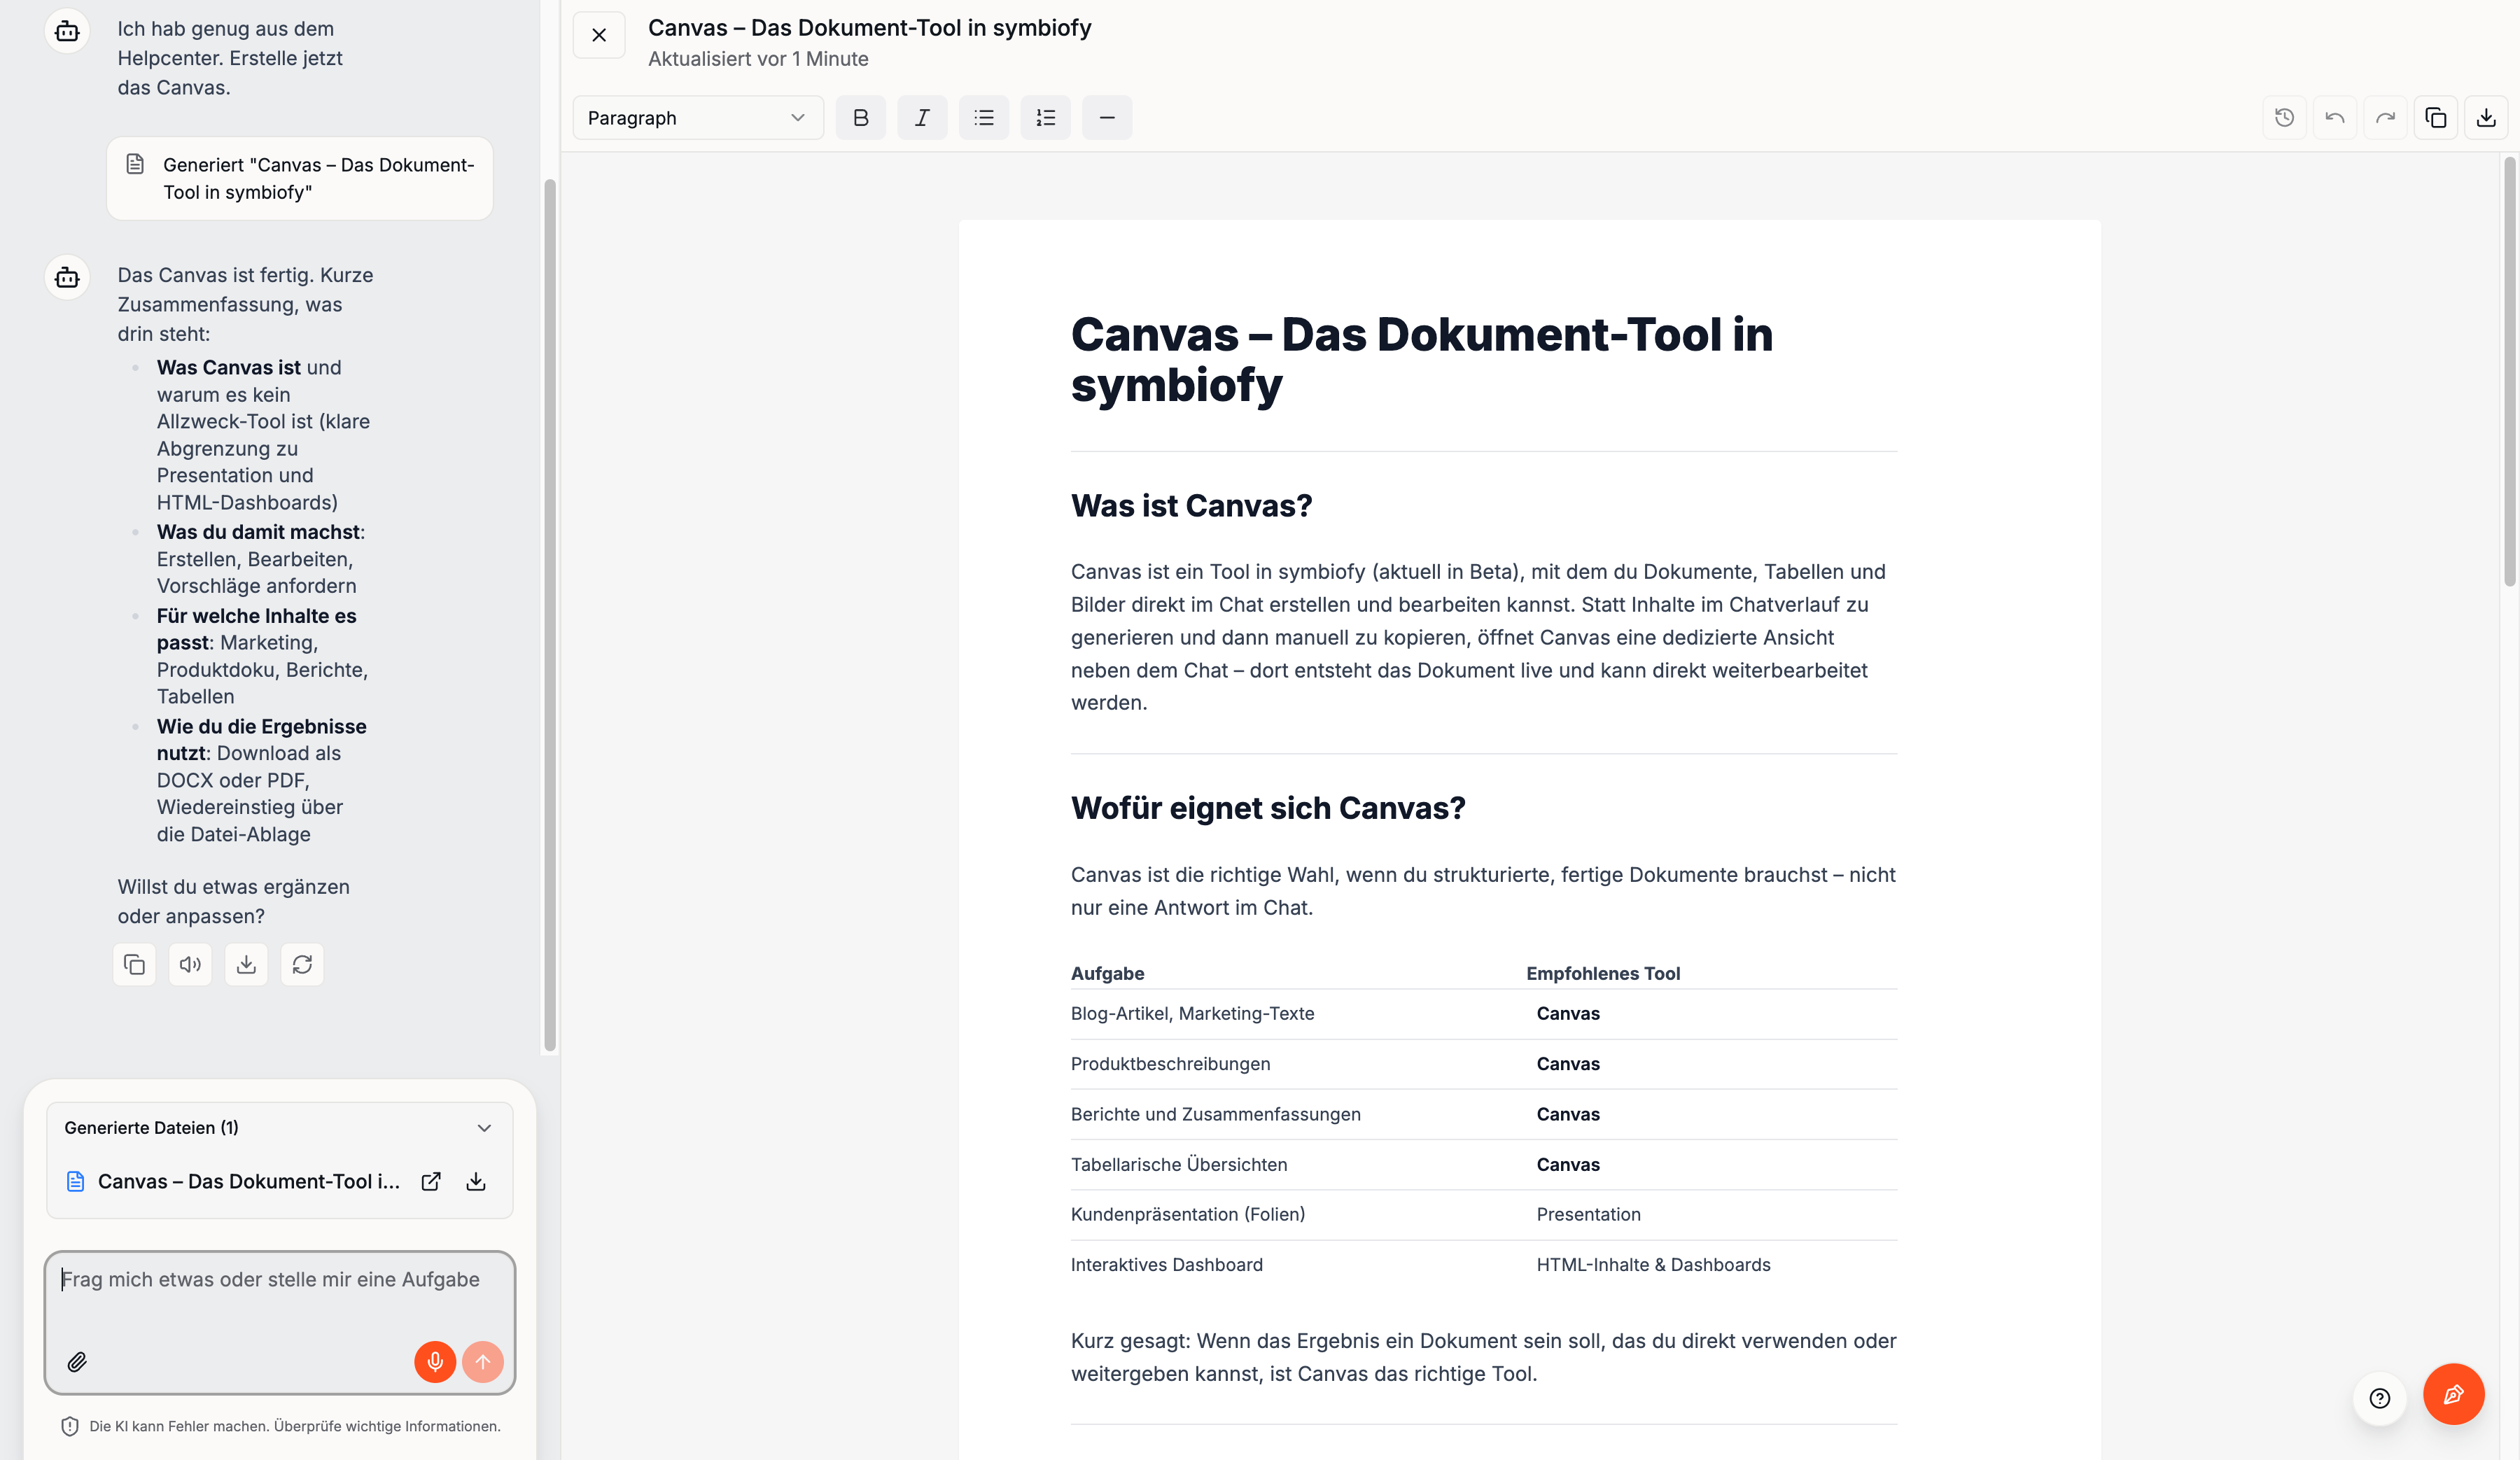
Task: Click the 'Presentation' table cell
Action: (x=1588, y=1215)
